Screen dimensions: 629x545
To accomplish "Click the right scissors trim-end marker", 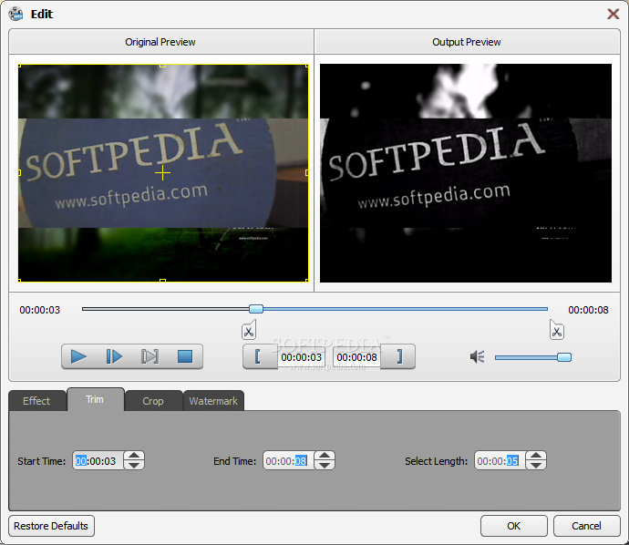I will click(x=556, y=330).
